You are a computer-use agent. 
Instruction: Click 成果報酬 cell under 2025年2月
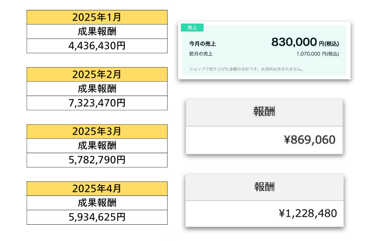(97, 89)
